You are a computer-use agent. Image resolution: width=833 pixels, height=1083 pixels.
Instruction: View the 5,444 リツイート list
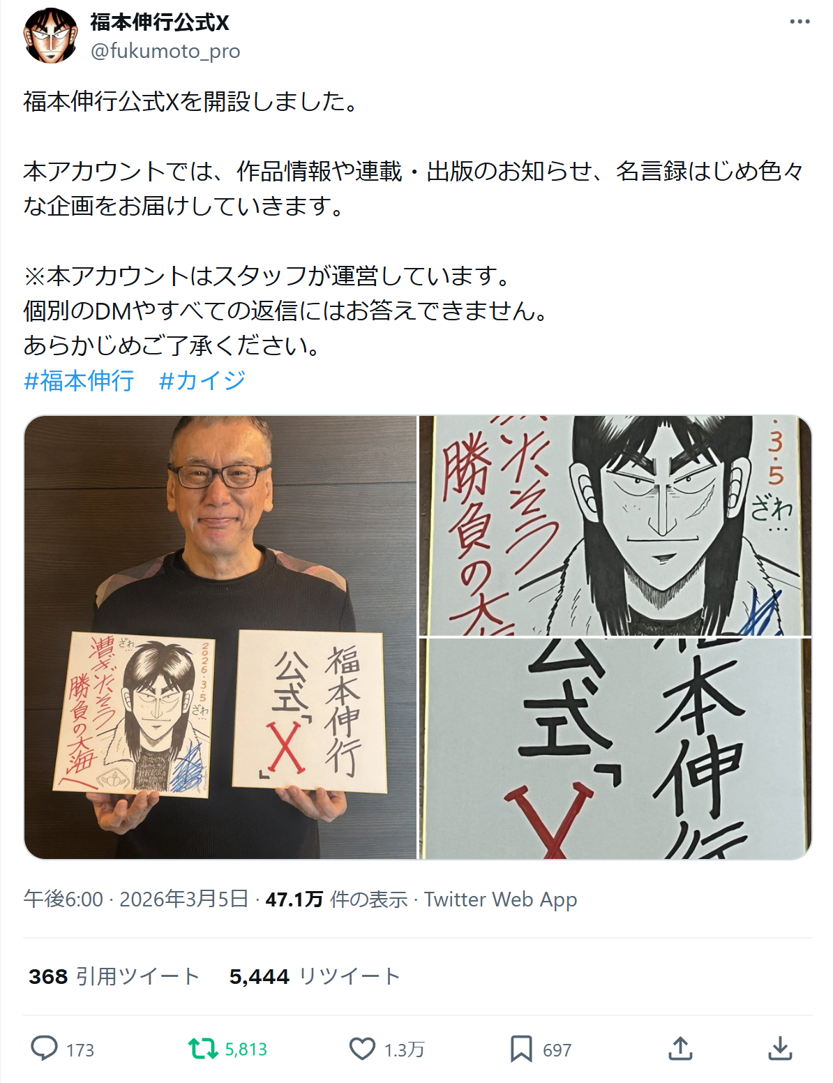pos(315,976)
